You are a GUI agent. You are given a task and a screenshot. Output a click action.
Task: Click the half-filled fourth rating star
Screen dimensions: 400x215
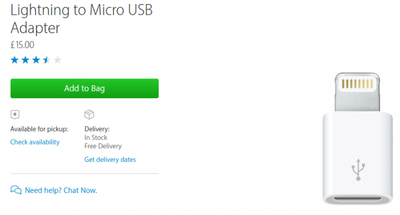47,60
